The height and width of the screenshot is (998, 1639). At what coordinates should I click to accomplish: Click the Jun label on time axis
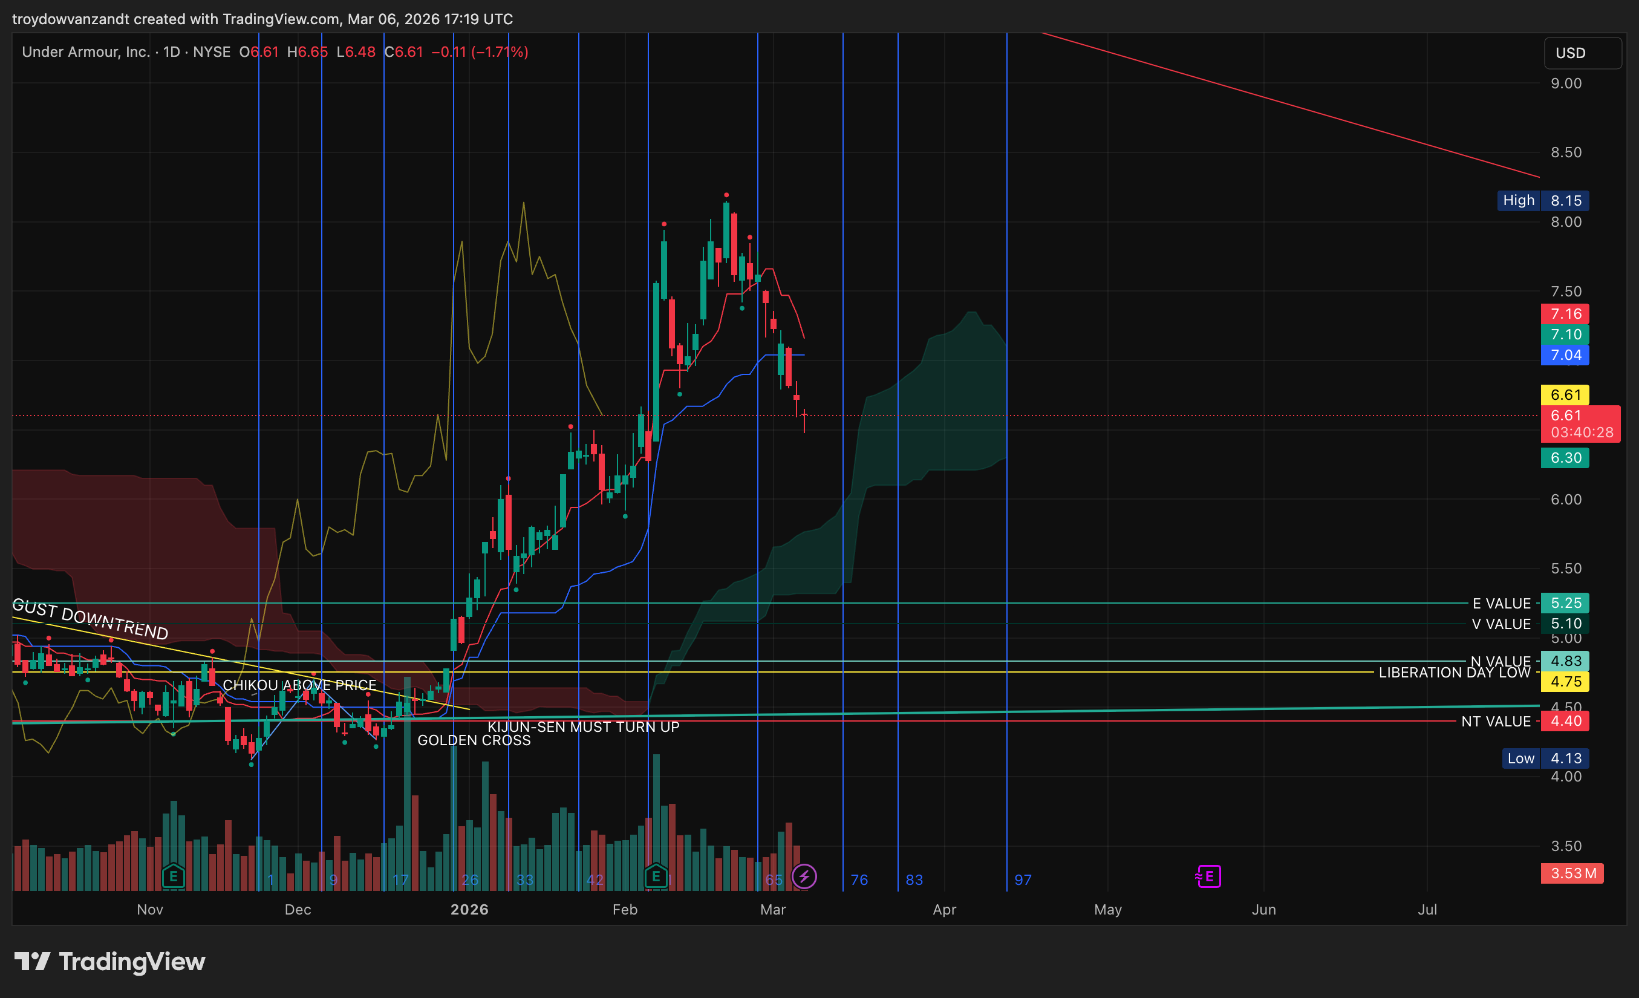[1264, 910]
